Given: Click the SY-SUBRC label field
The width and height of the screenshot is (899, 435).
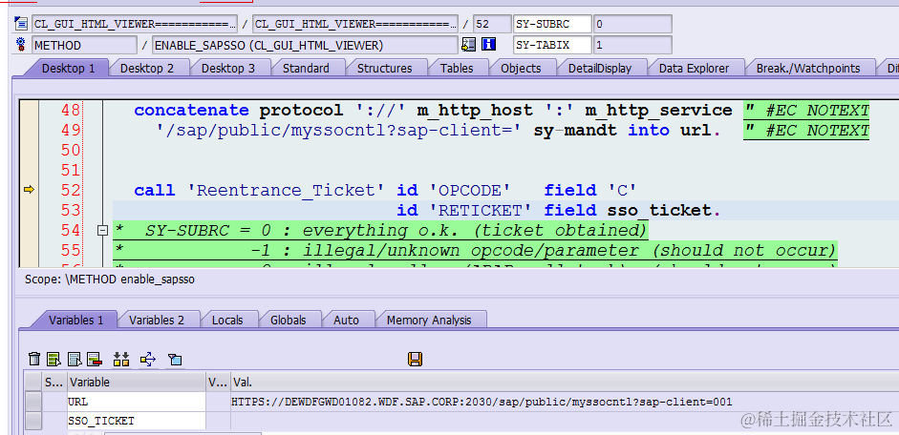Looking at the screenshot, I should (552, 24).
